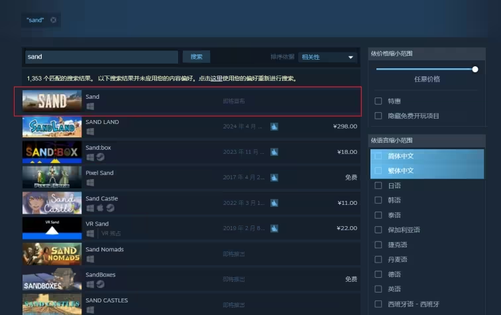Image resolution: width=501 pixels, height=315 pixels.
Task: Check the 捷克语 language filter
Action: point(378,245)
